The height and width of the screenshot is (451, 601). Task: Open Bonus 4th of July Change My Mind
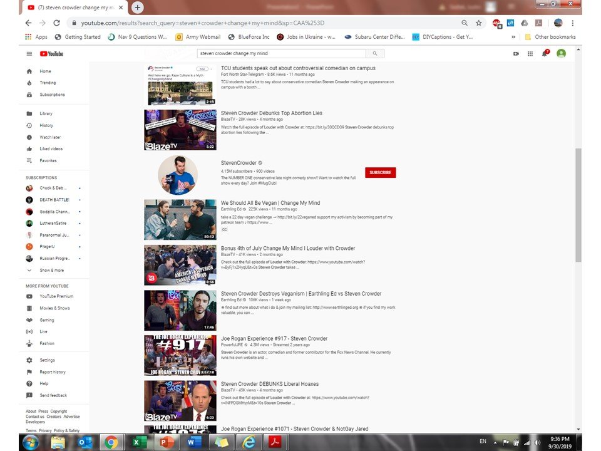288,249
